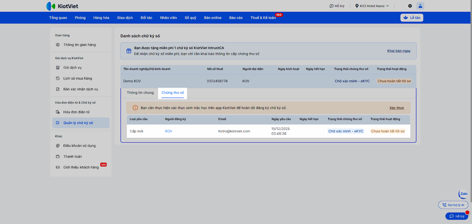Go to Thông tin gian hàng

(81, 45)
